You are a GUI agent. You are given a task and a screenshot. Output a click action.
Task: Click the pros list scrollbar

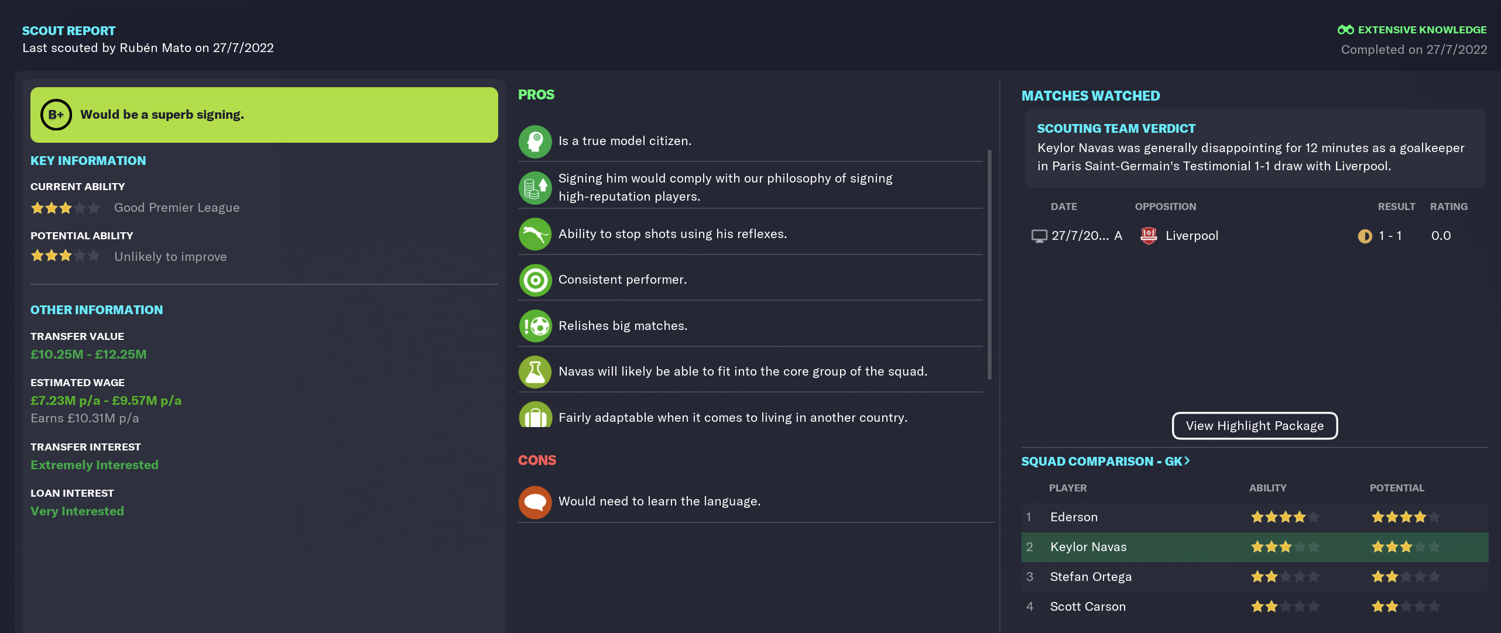click(989, 264)
